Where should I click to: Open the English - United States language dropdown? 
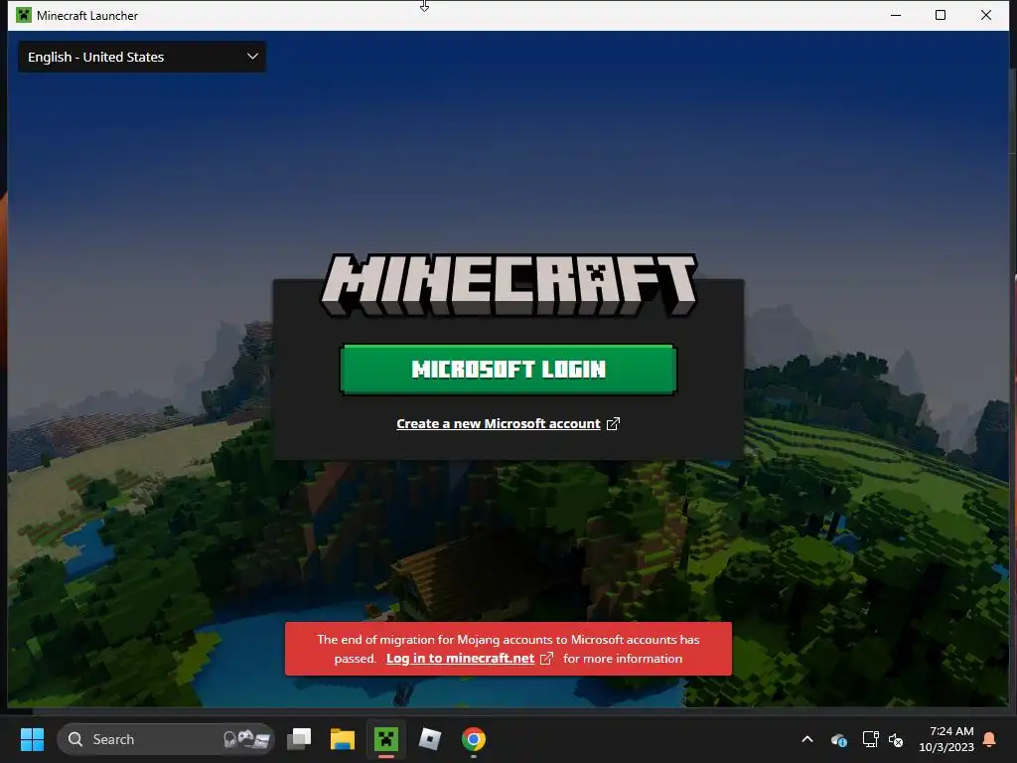[142, 57]
